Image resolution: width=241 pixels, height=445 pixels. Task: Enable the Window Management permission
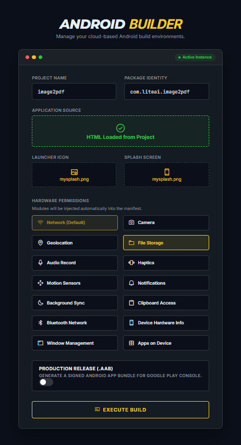pos(75,343)
